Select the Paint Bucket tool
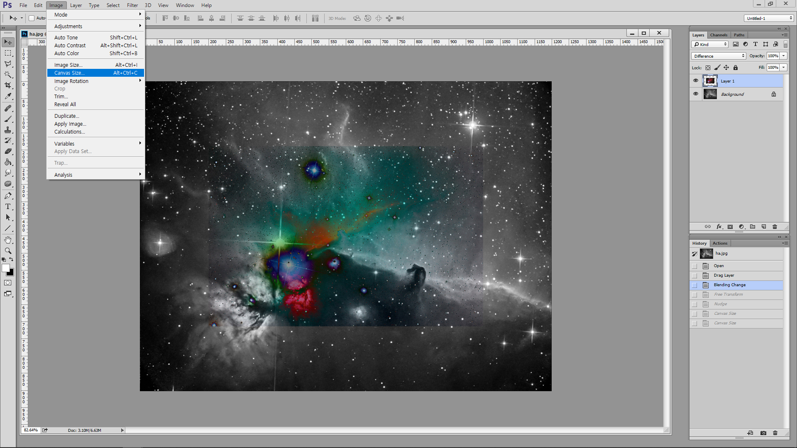Screen dimensions: 797x448 click(x=8, y=162)
